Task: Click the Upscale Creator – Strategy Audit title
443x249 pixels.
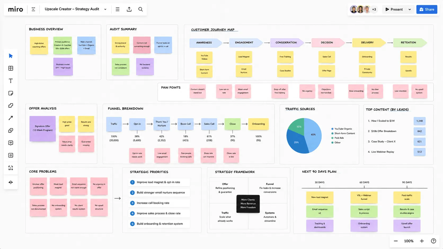Action: (72, 9)
